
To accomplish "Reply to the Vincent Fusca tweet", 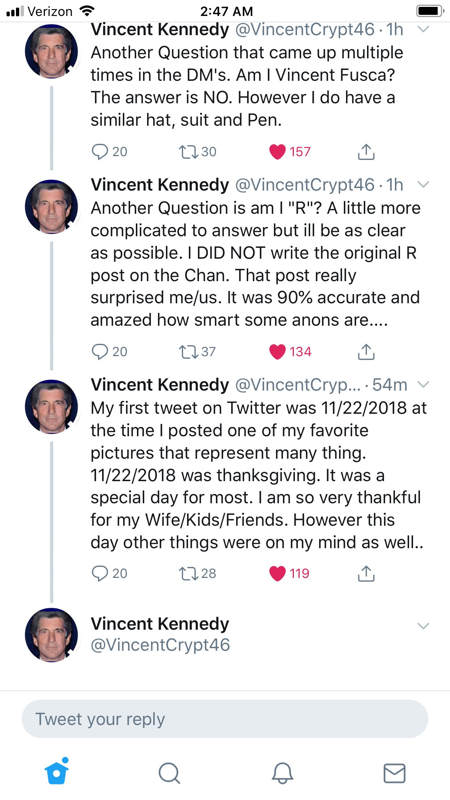I will point(100,152).
